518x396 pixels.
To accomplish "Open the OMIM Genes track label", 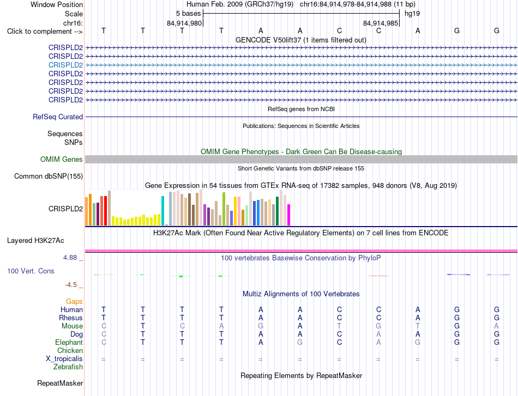I will 61,160.
